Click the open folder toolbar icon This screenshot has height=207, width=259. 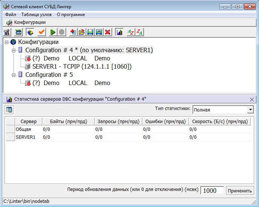[82, 32]
